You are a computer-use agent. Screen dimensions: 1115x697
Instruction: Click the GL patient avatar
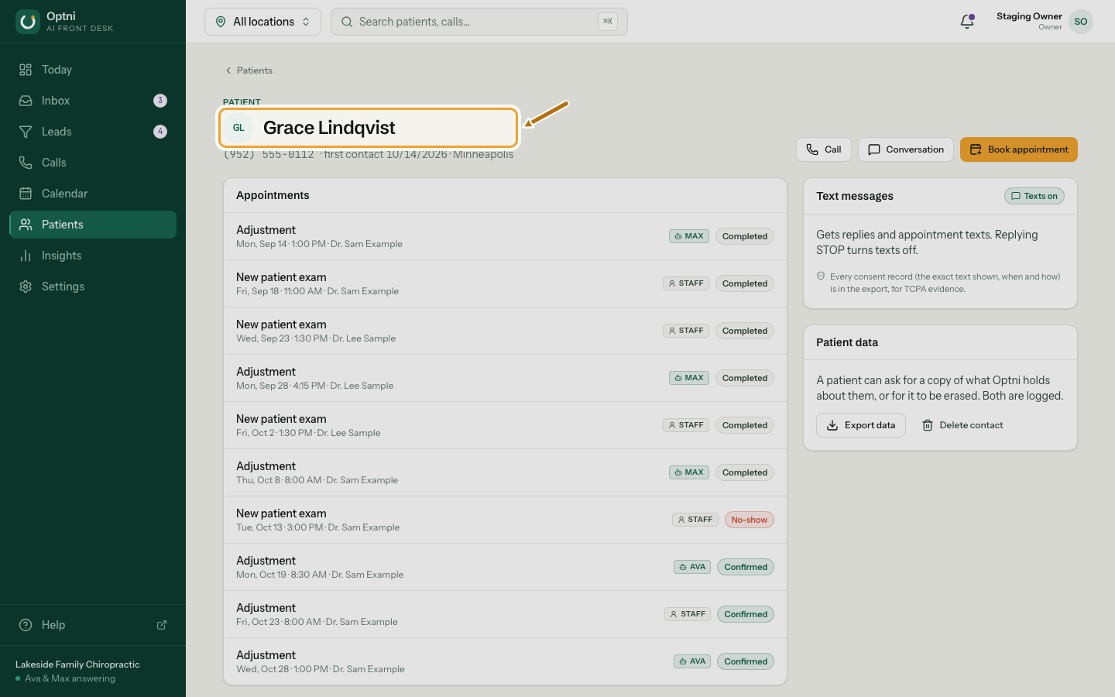tap(238, 128)
